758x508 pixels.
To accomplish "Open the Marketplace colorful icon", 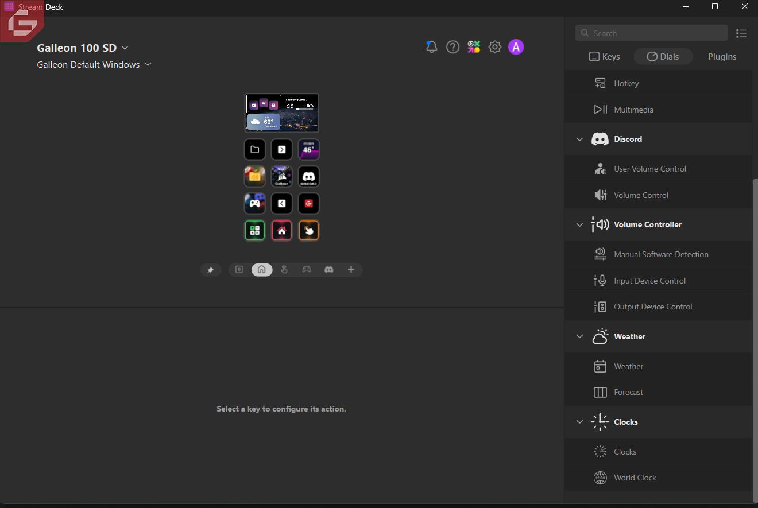I will pyautogui.click(x=474, y=47).
